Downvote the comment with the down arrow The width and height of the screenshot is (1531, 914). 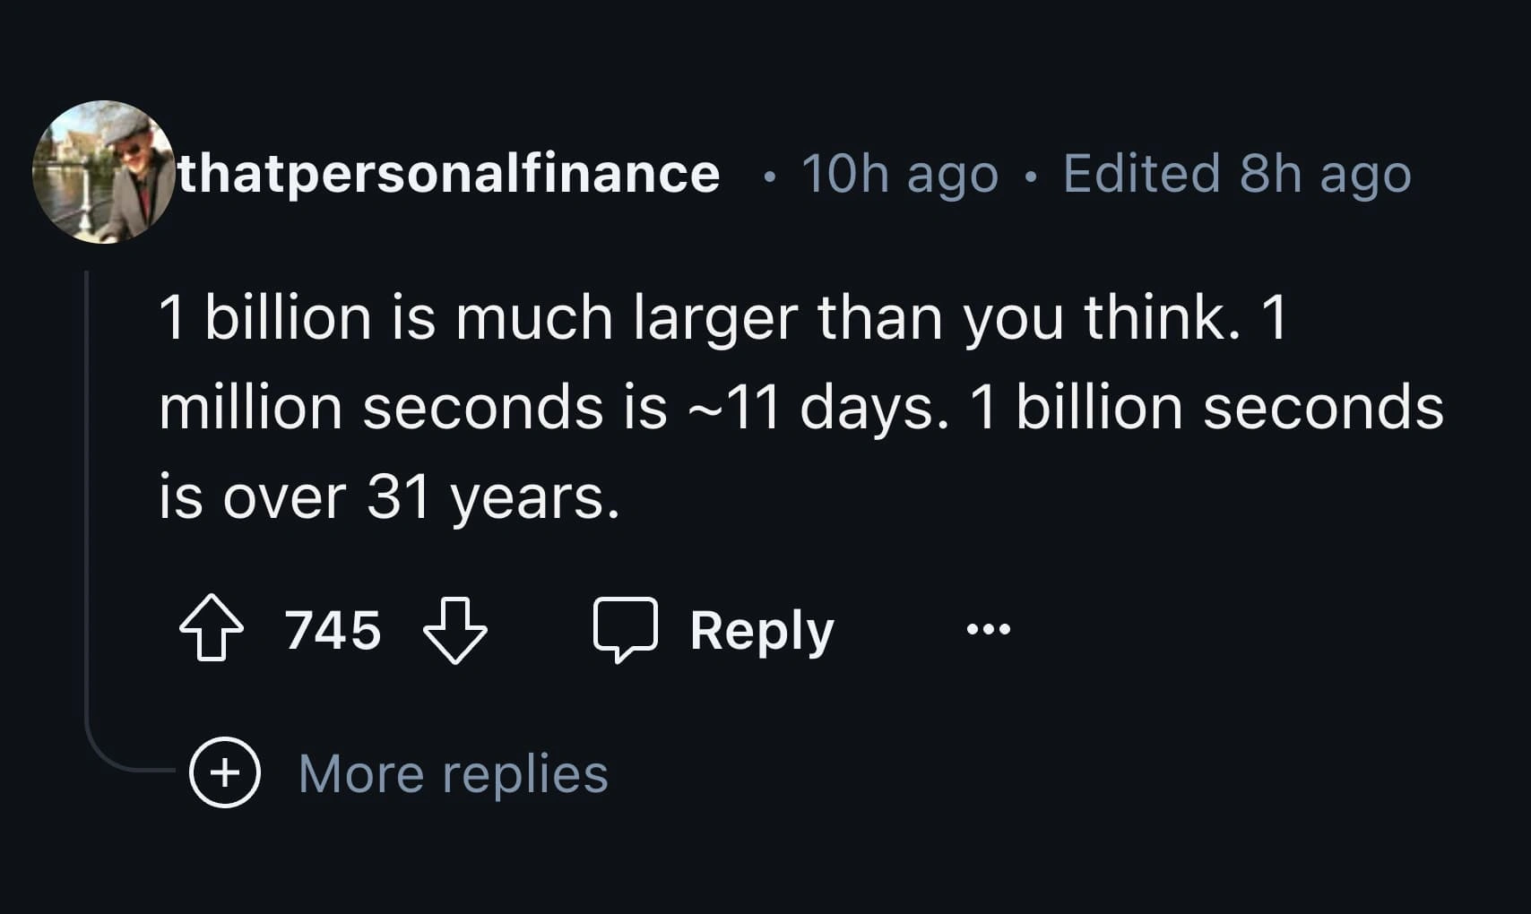pos(454,629)
